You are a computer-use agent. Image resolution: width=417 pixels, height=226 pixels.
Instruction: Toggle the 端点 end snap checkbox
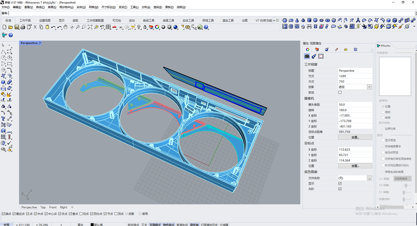(x=3, y=214)
